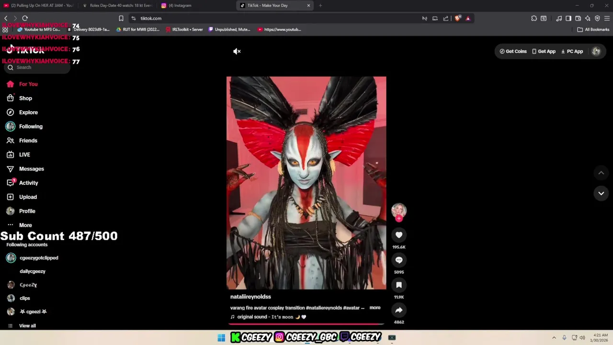This screenshot has height=345, width=613.
Task: Open the profile avatar menu at top right
Action: pyautogui.click(x=596, y=51)
